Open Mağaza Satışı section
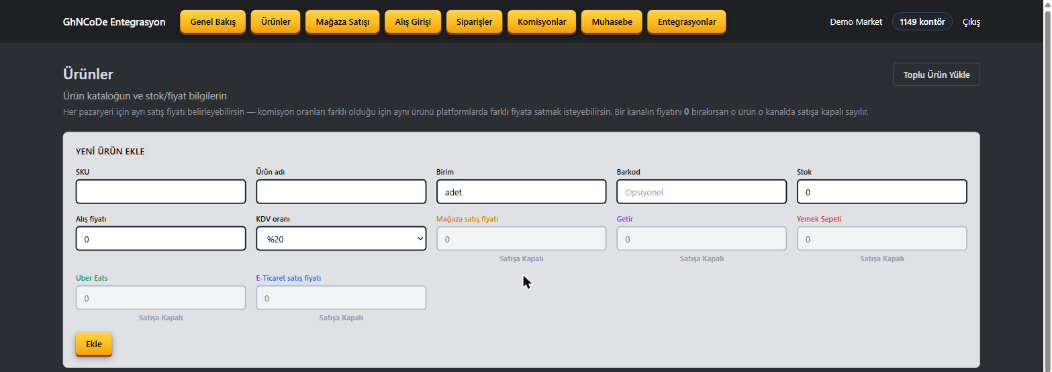The image size is (1052, 372). [x=342, y=21]
